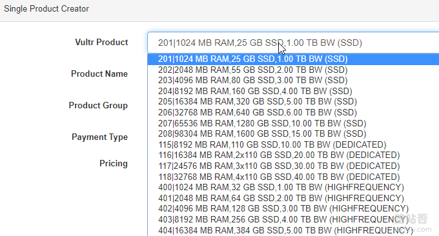439x236 pixels.
Task: Select 403|8192 MB RAM,256 GB high frequency
Action: click(293, 219)
